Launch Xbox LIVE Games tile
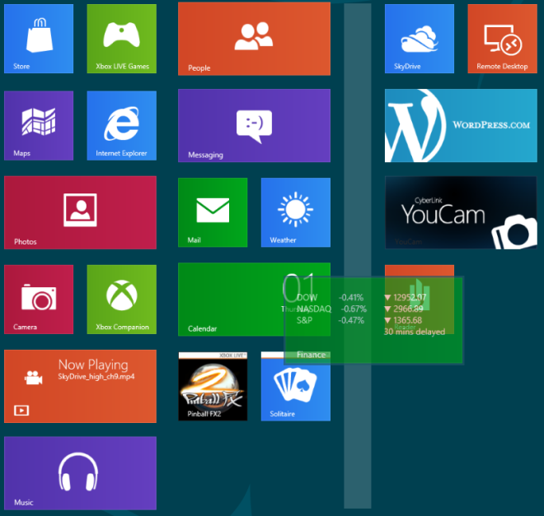This screenshot has height=516, width=544. [x=121, y=39]
